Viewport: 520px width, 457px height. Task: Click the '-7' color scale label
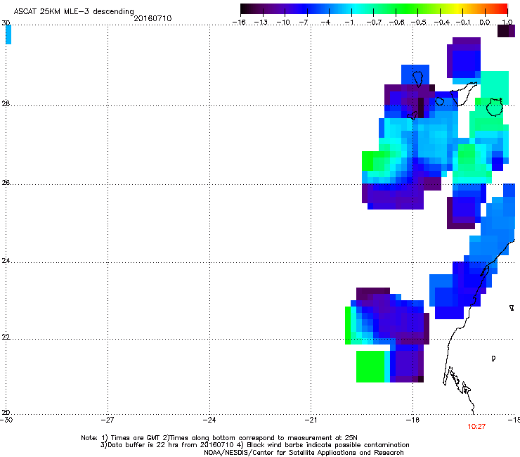coord(304,22)
